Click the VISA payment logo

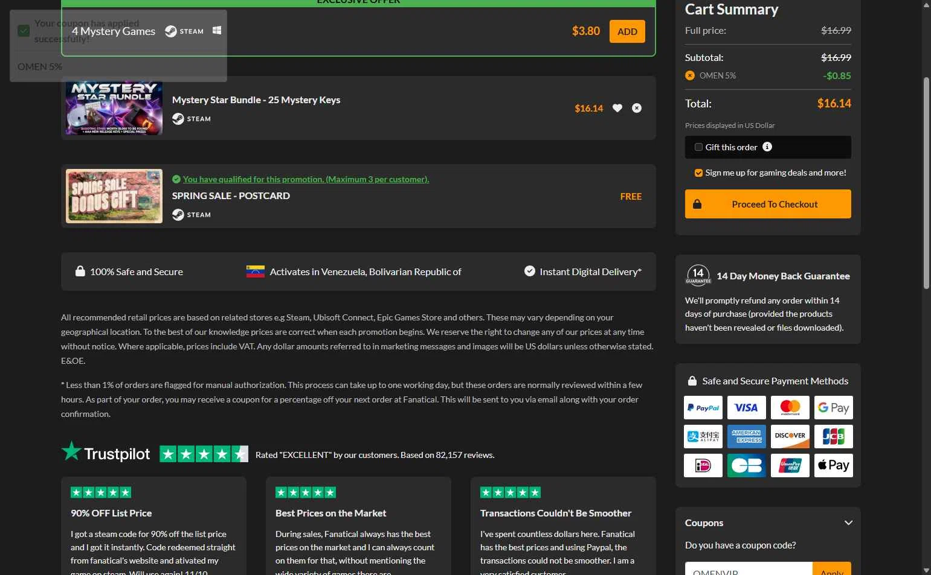pyautogui.click(x=747, y=408)
